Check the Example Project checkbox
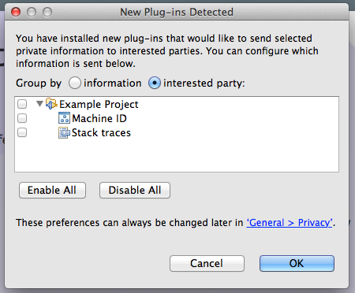This screenshot has width=355, height=293. pyautogui.click(x=22, y=104)
